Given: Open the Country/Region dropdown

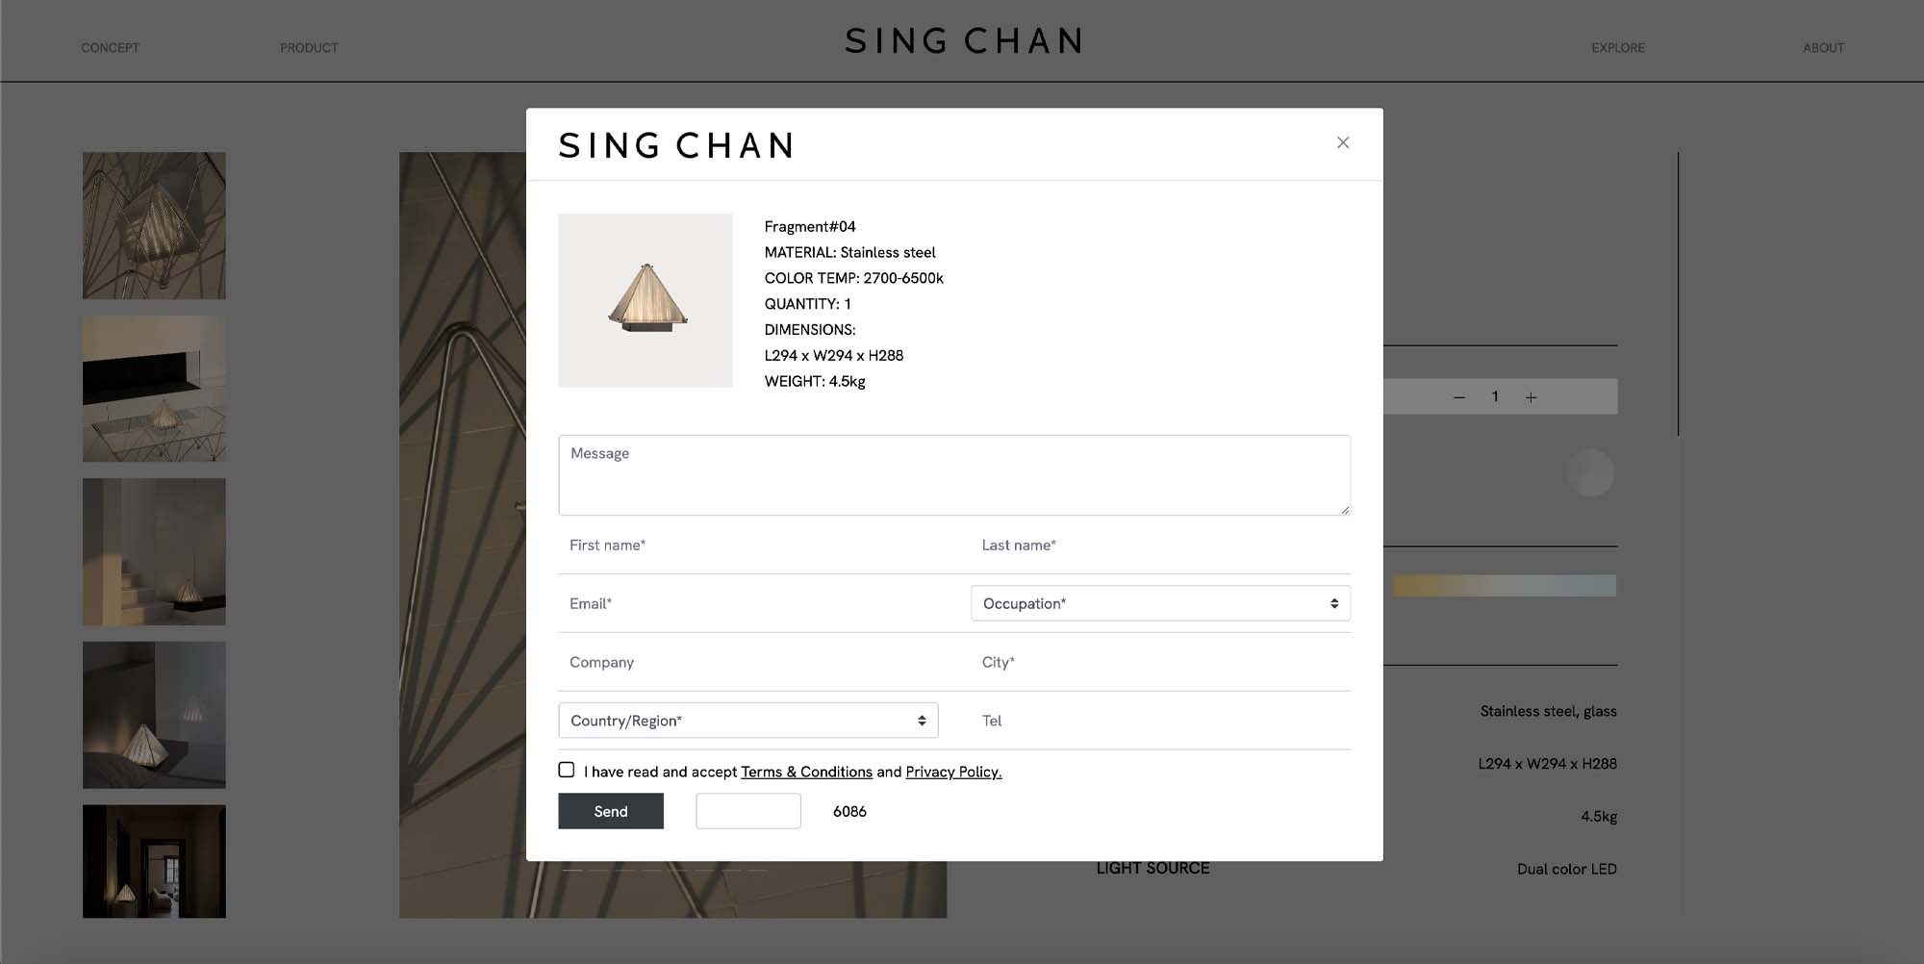Looking at the screenshot, I should point(747,721).
